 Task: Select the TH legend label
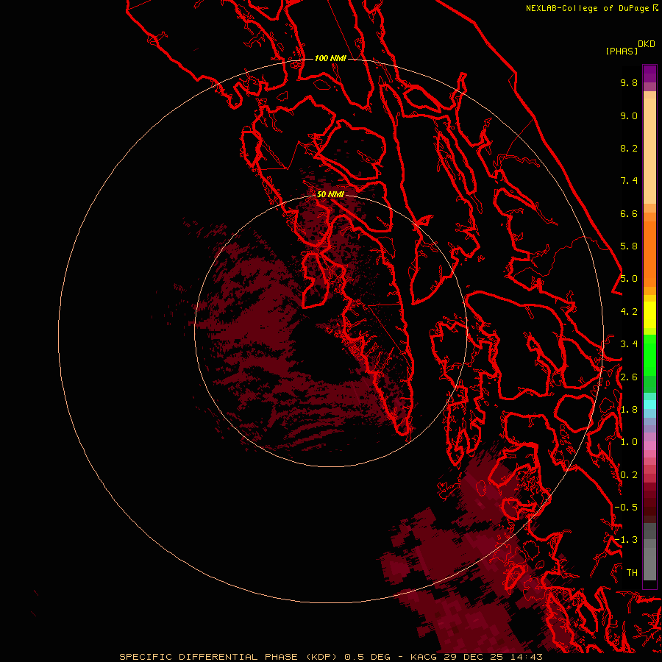tap(632, 573)
